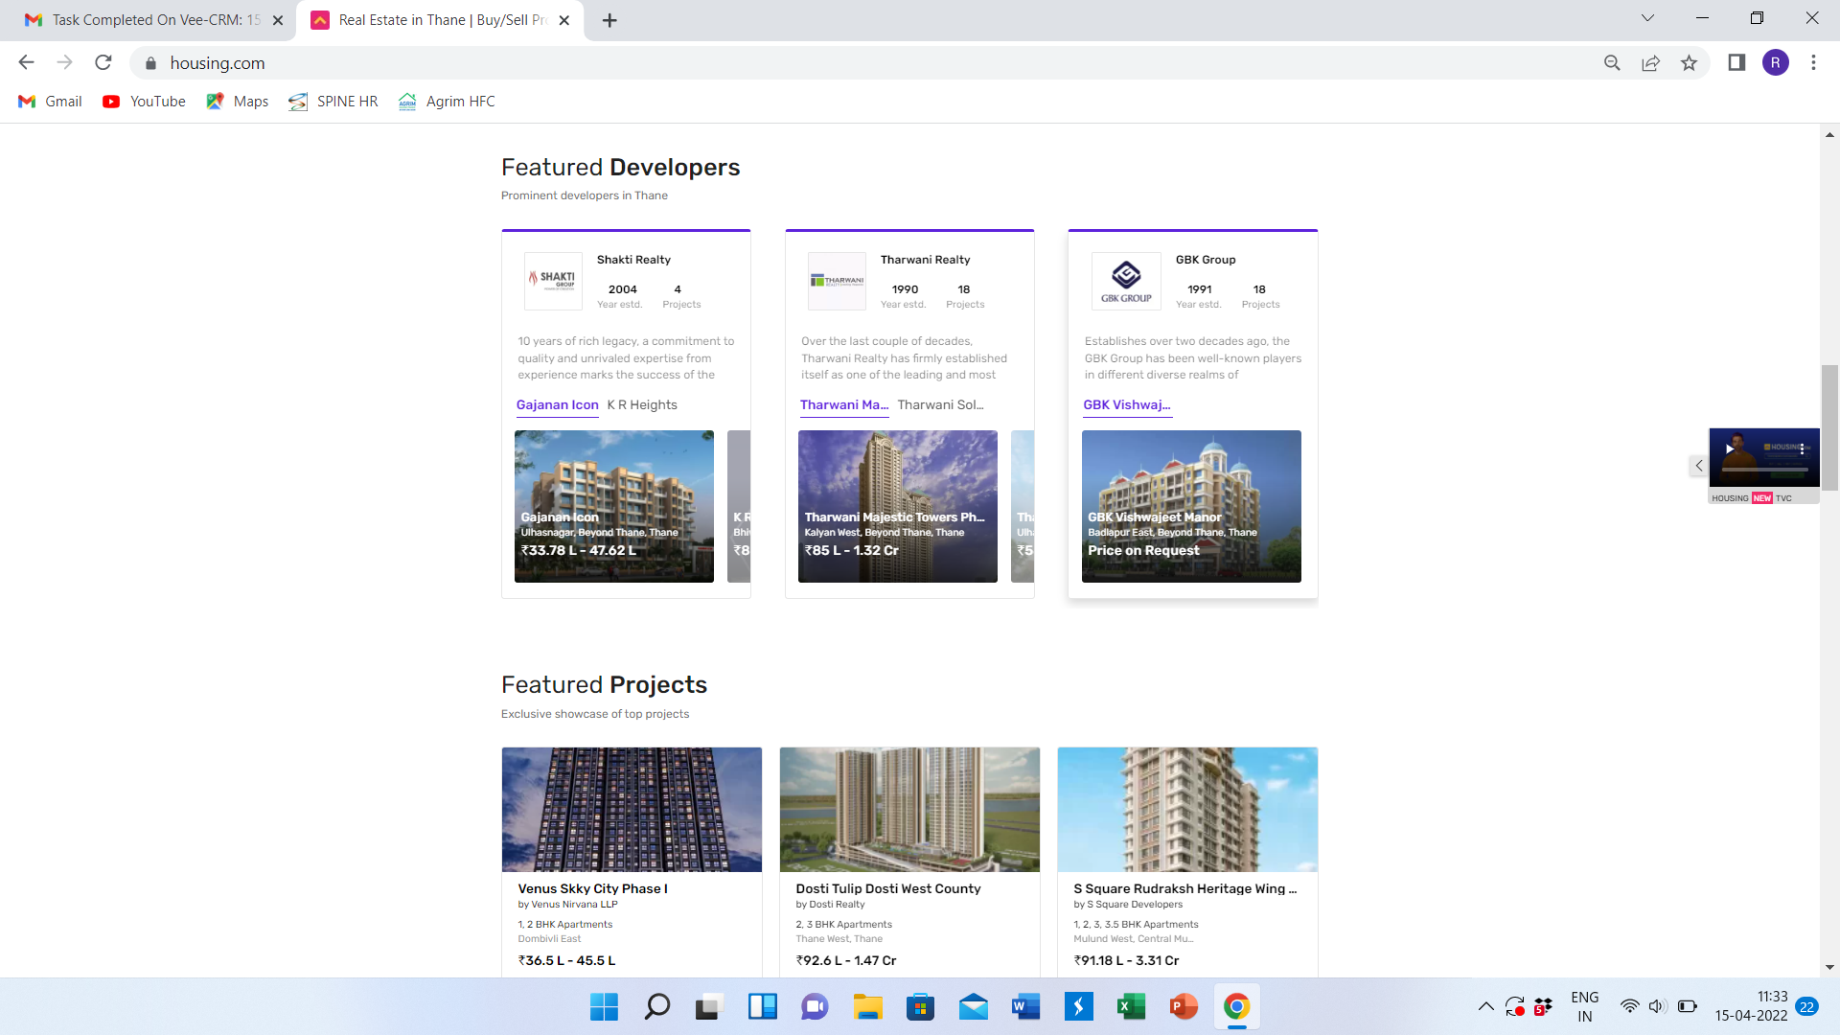Viewport: 1840px width, 1035px height.
Task: Select Gajanan Icon project tab
Action: pos(557,405)
